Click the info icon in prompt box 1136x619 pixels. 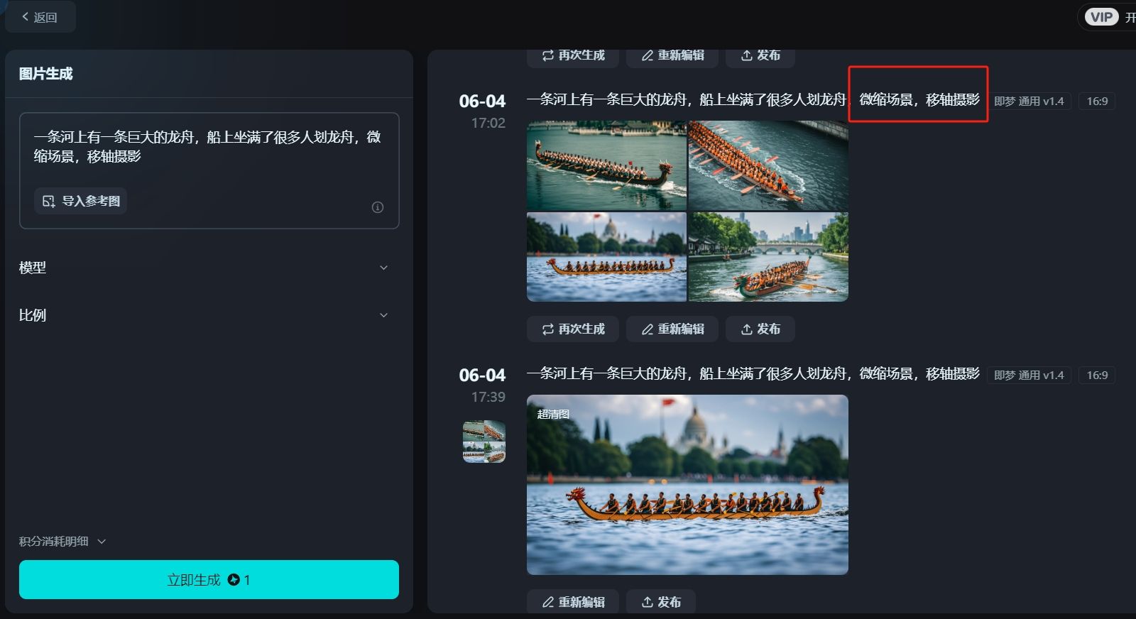378,207
